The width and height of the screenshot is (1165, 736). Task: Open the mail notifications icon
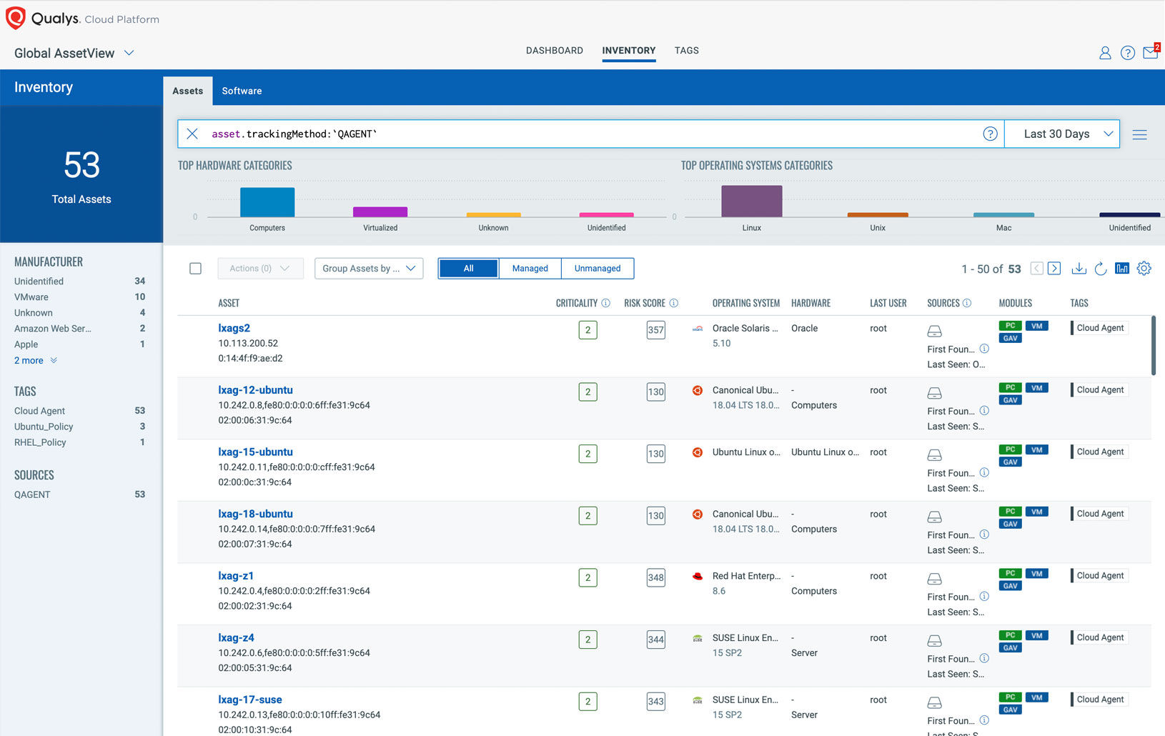pyautogui.click(x=1150, y=53)
